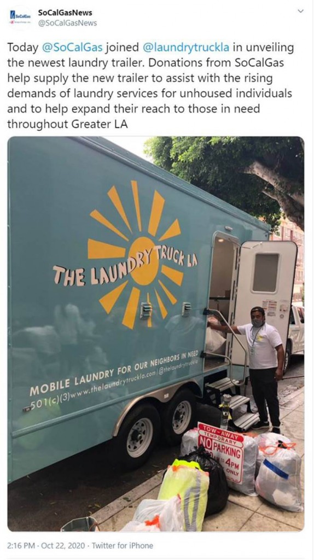Open the Oct 22, 2020 date link
The height and width of the screenshot is (560, 314).
point(62,546)
